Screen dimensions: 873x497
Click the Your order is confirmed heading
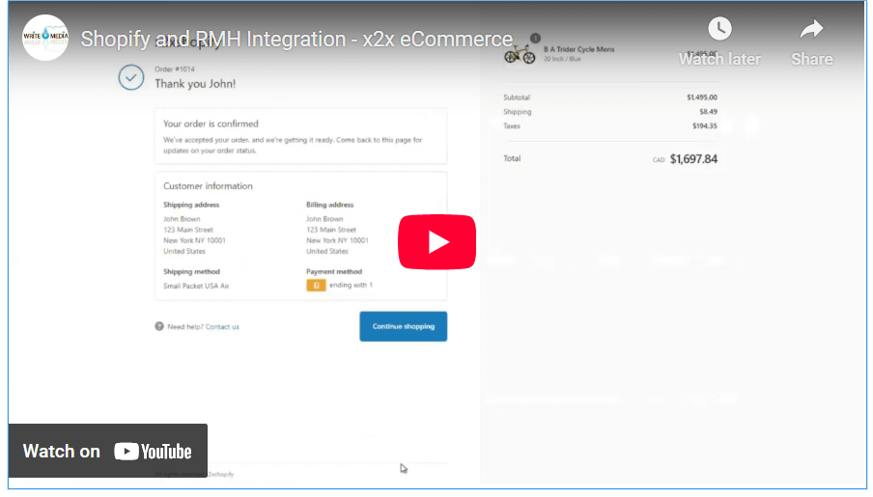[x=211, y=124]
